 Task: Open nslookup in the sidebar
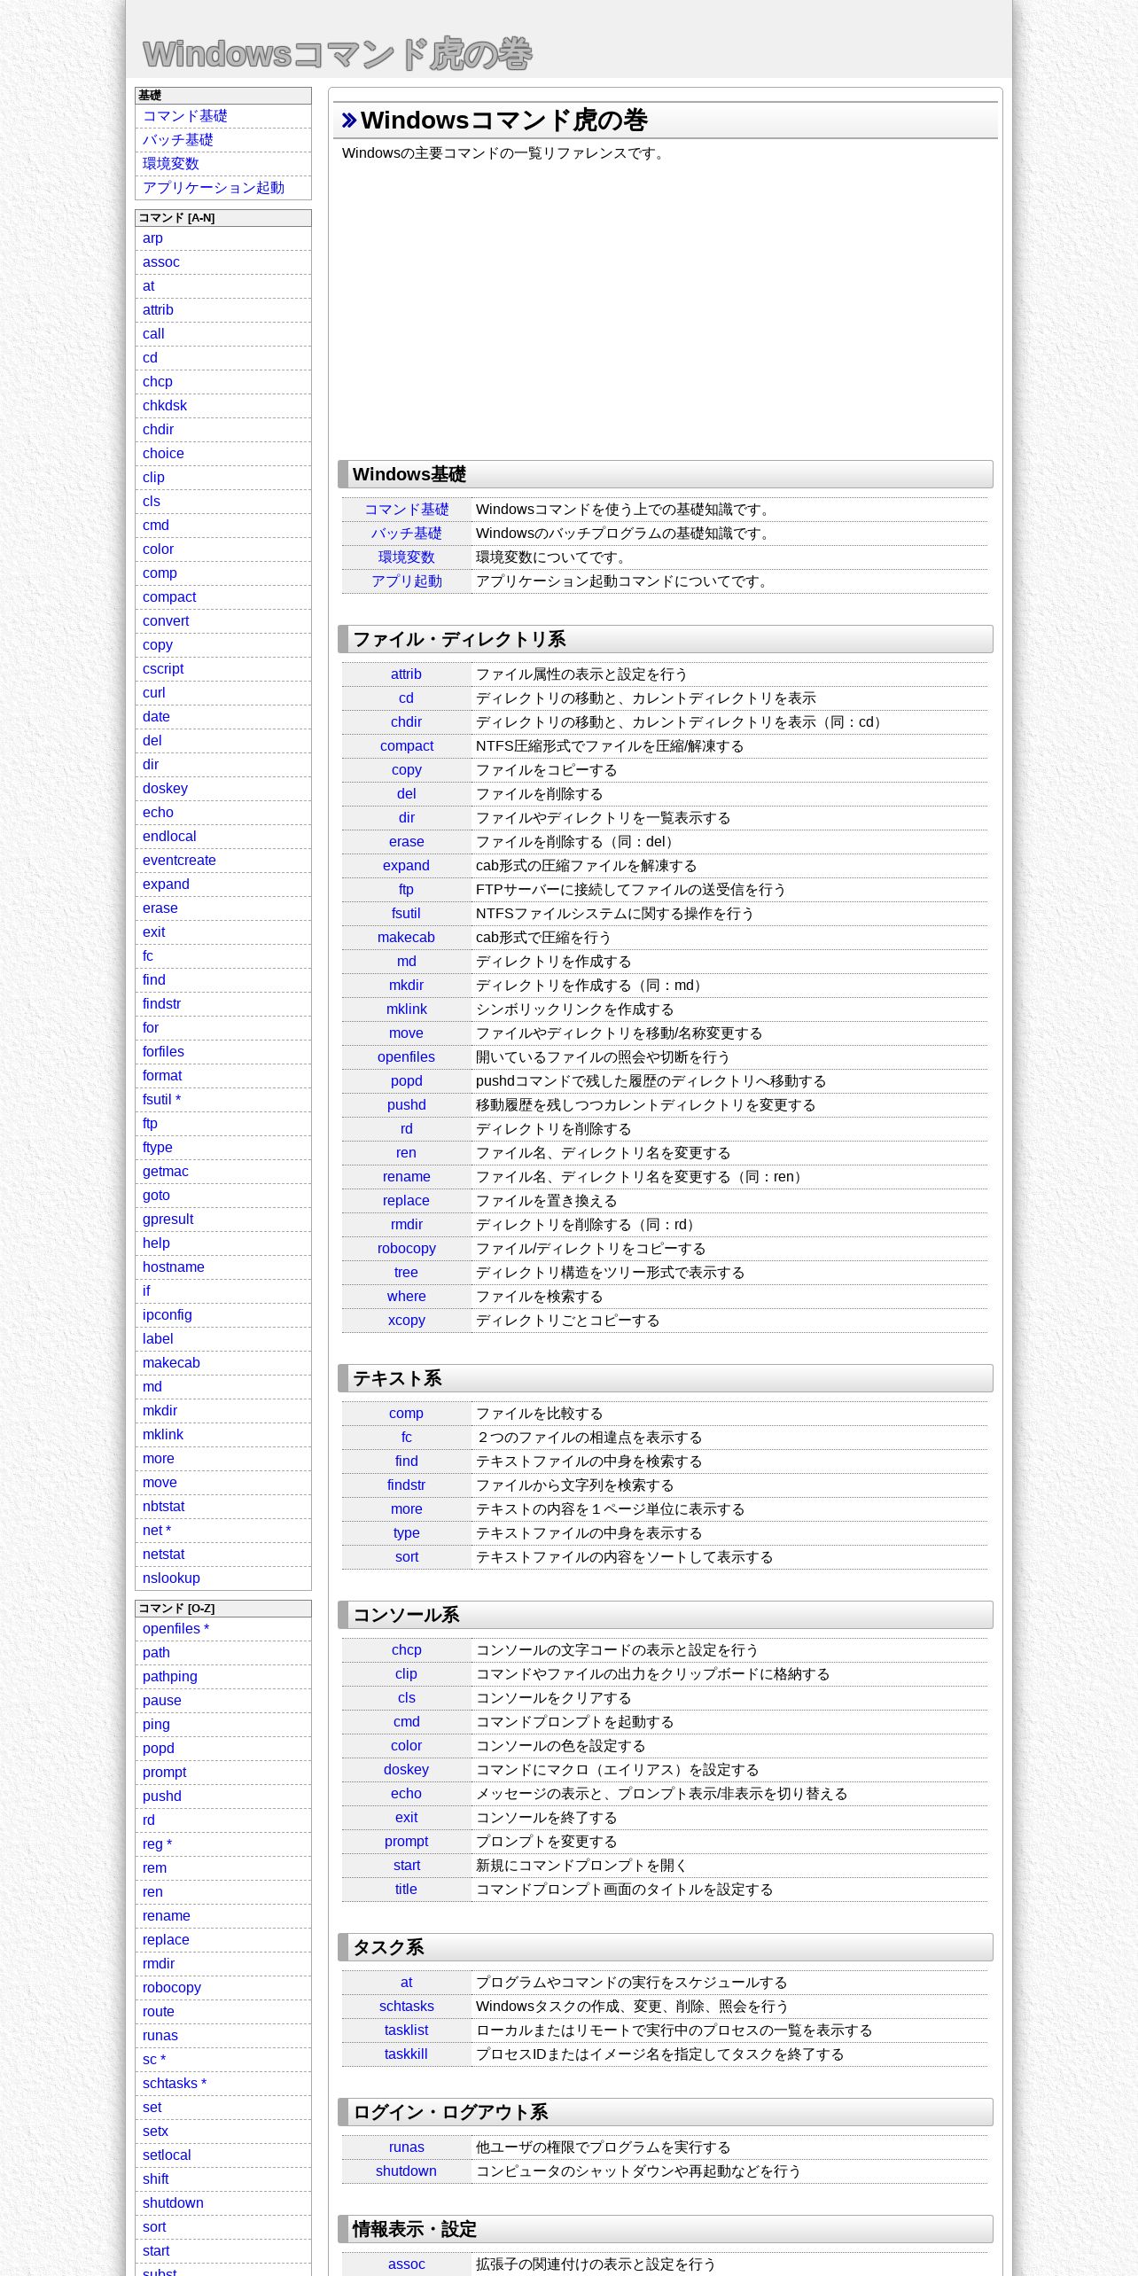point(171,1578)
